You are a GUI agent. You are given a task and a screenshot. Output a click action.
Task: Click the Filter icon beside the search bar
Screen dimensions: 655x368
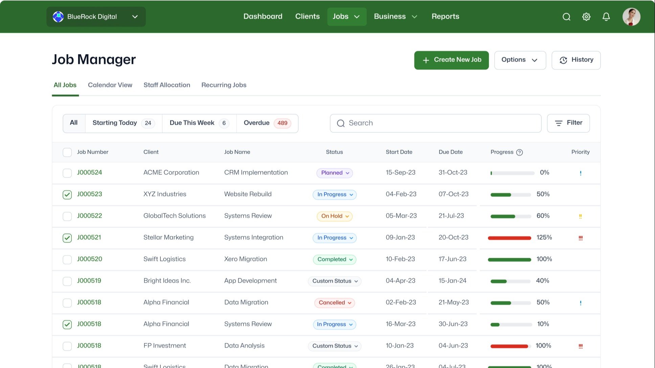point(559,123)
